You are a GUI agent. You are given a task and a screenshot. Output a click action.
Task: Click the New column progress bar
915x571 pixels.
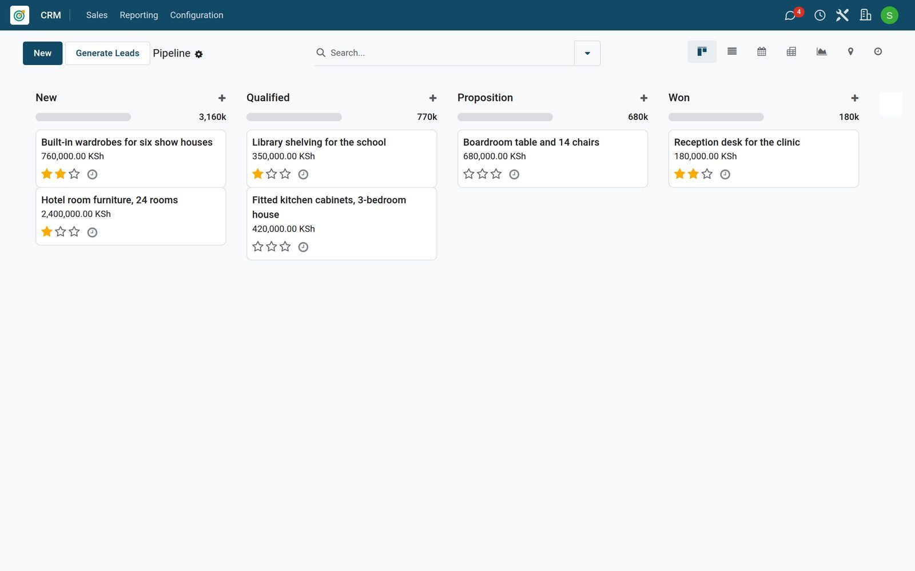click(x=83, y=117)
